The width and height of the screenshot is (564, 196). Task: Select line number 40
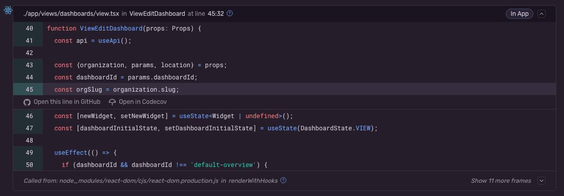tap(29, 29)
